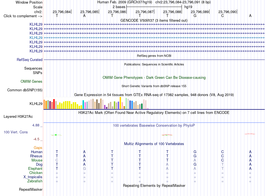The image size is (265, 196).
Task: Click the KLHL29 label beside the GTEx chart
Action: pyautogui.click(x=36, y=104)
